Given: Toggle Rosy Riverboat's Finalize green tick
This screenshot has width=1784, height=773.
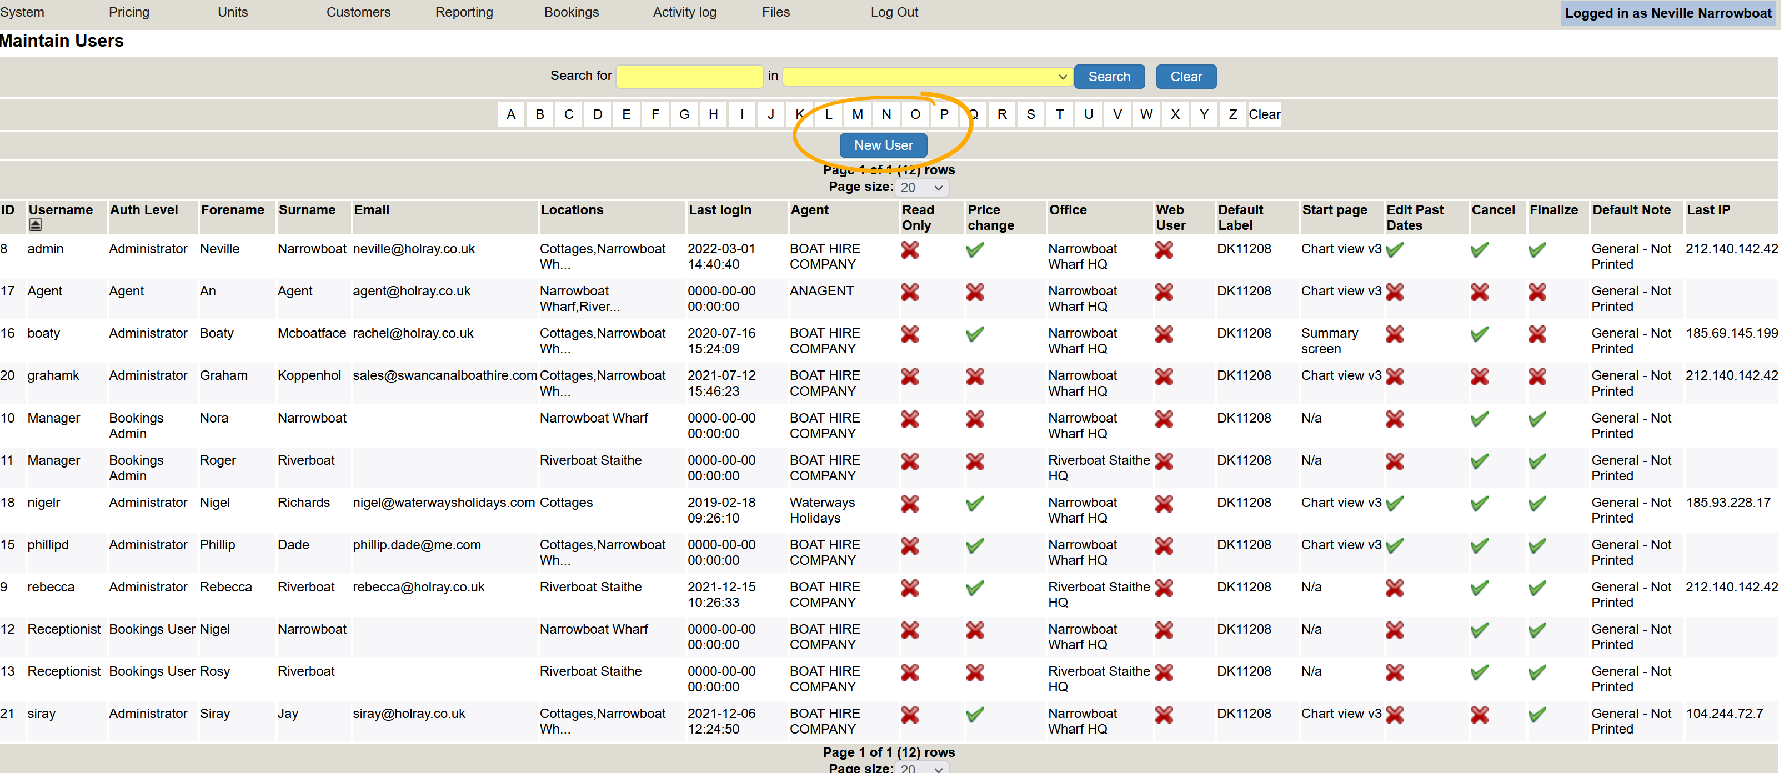Looking at the screenshot, I should pos(1537,672).
